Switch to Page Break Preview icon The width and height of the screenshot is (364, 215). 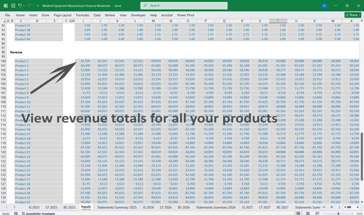317,214
